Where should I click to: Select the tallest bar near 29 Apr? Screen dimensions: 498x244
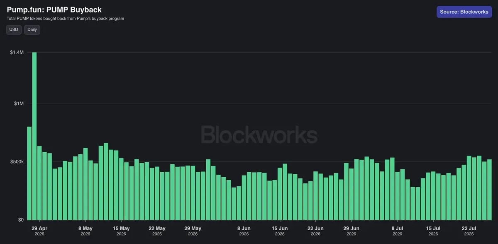[x=34, y=136]
